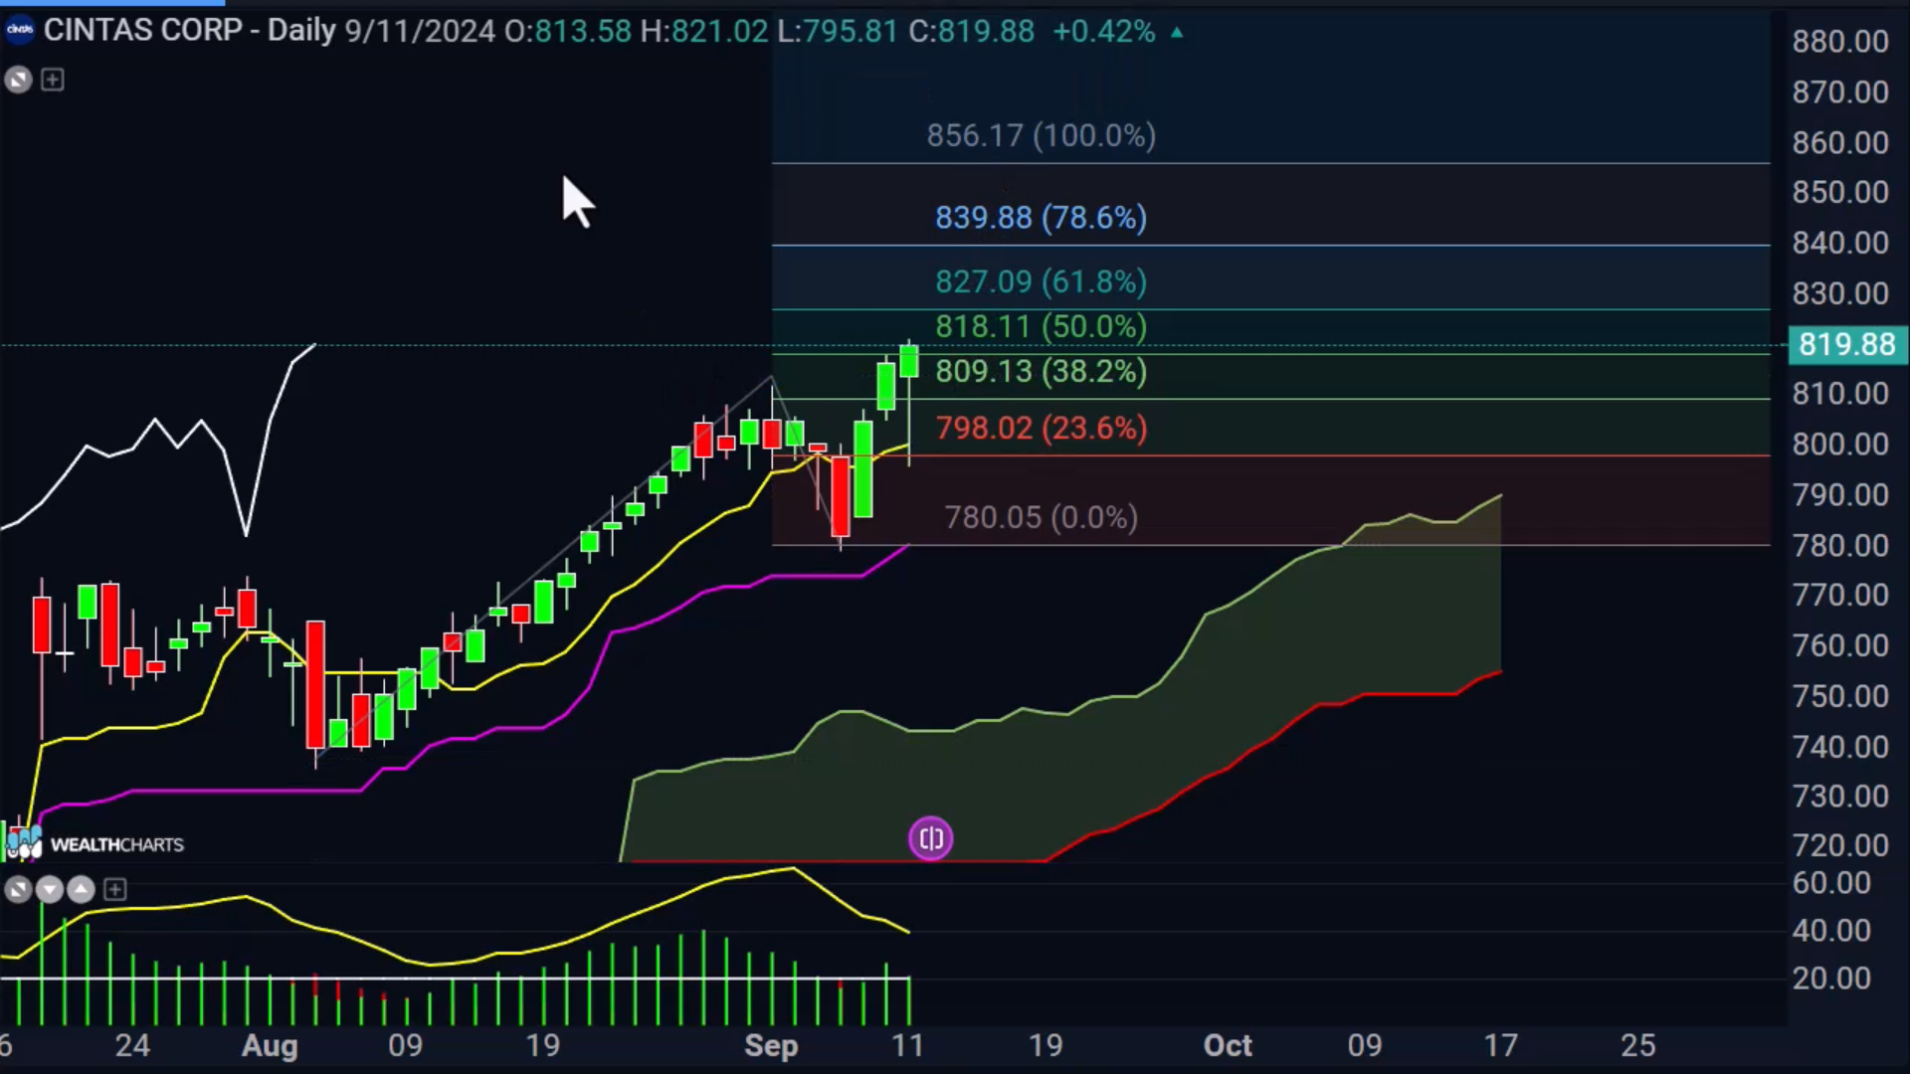This screenshot has width=1910, height=1074.
Task: Maximize the main price chart pane
Action: tap(18, 80)
